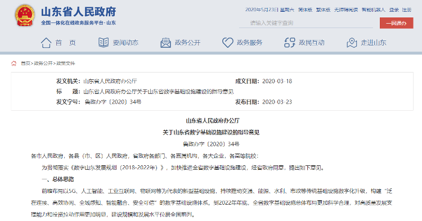Click 政策文件 in the breadcrumb
This screenshot has height=221, width=422.
[x=66, y=63]
